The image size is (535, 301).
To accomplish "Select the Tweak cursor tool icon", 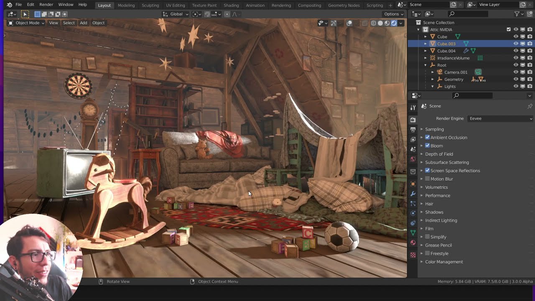I will 25,14.
